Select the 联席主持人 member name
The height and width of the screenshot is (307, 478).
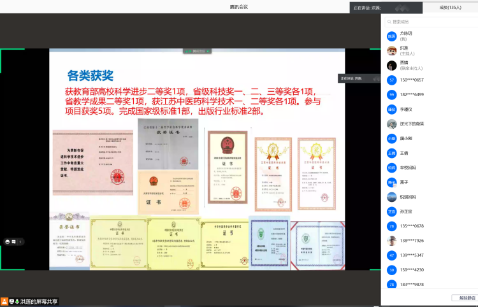pyautogui.click(x=404, y=63)
